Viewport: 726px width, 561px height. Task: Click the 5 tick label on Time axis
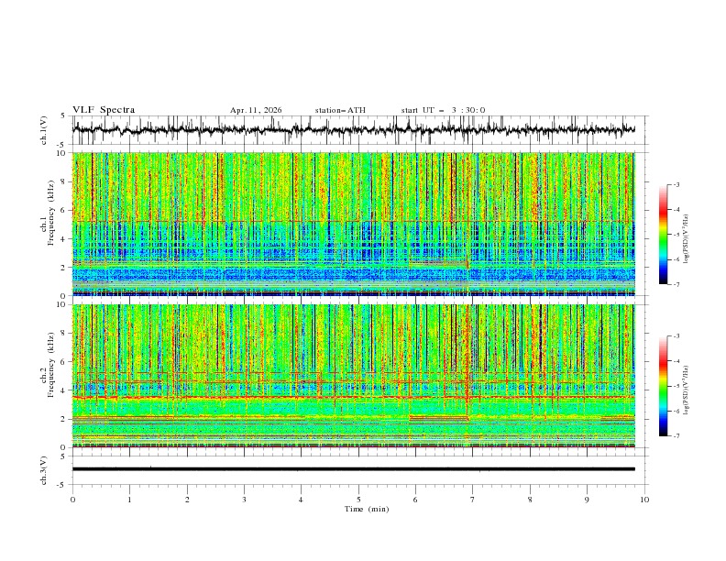(x=358, y=500)
